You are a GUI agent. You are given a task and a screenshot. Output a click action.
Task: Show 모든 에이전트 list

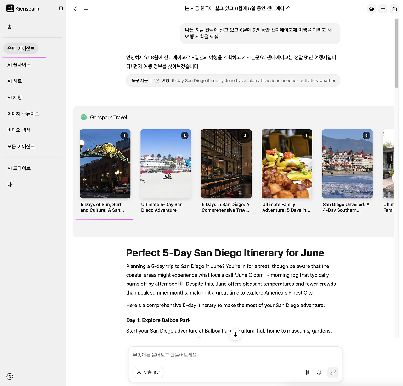(21, 146)
